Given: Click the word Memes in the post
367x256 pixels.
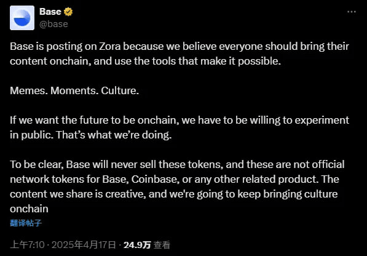Looking at the screenshot, I should pos(29,90).
